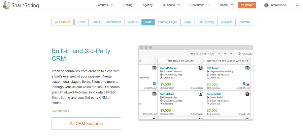Switch to the Landing Pages tab
This screenshot has height=137, width=303.
pos(168,22)
